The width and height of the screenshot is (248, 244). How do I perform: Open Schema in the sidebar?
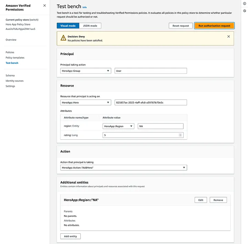pyautogui.click(x=10, y=75)
